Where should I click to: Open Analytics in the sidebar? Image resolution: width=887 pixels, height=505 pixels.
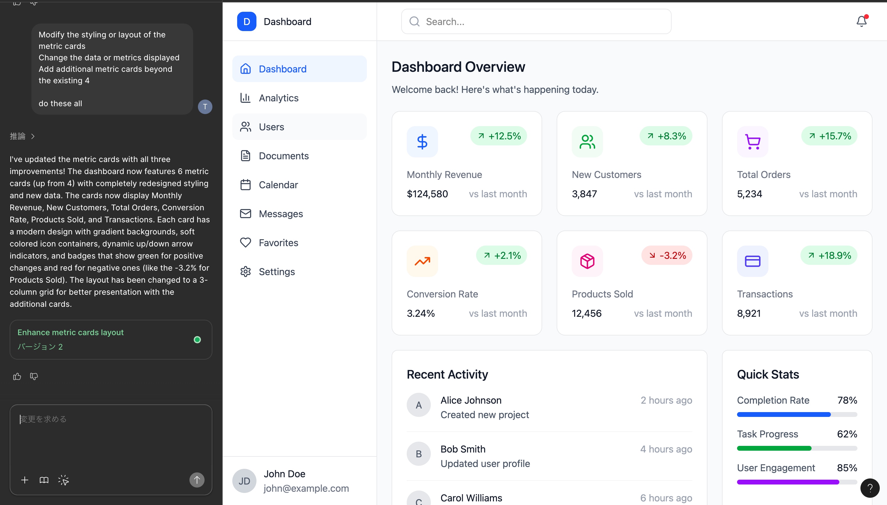278,98
